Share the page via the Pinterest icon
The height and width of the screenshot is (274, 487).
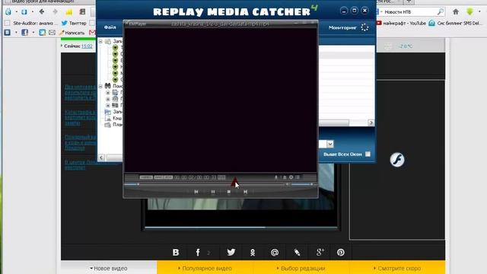[341, 252]
